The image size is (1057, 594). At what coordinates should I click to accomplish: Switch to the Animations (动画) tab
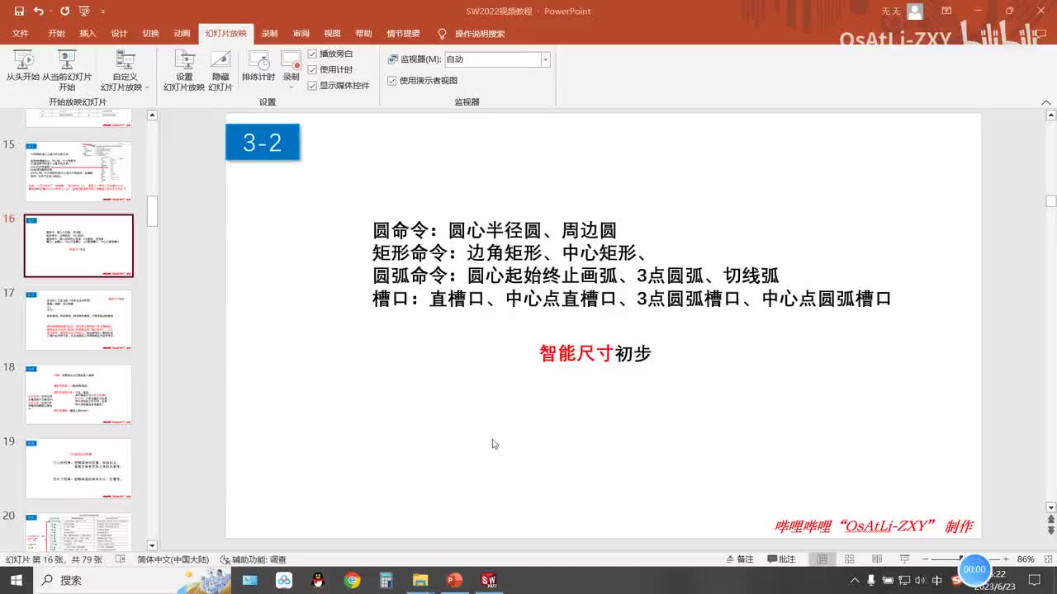pos(182,34)
